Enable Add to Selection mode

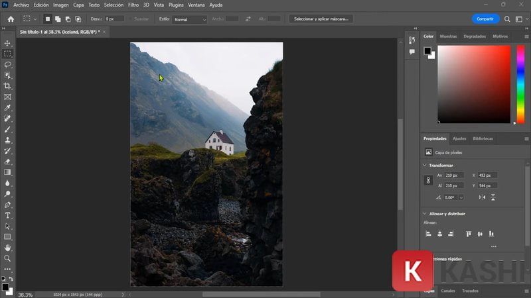(x=58, y=19)
